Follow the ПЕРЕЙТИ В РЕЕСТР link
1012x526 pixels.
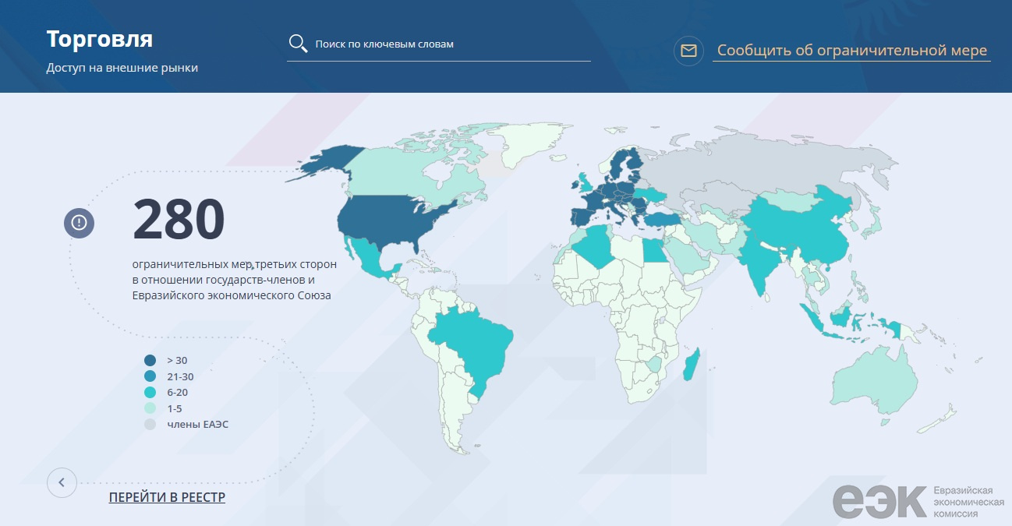point(167,497)
